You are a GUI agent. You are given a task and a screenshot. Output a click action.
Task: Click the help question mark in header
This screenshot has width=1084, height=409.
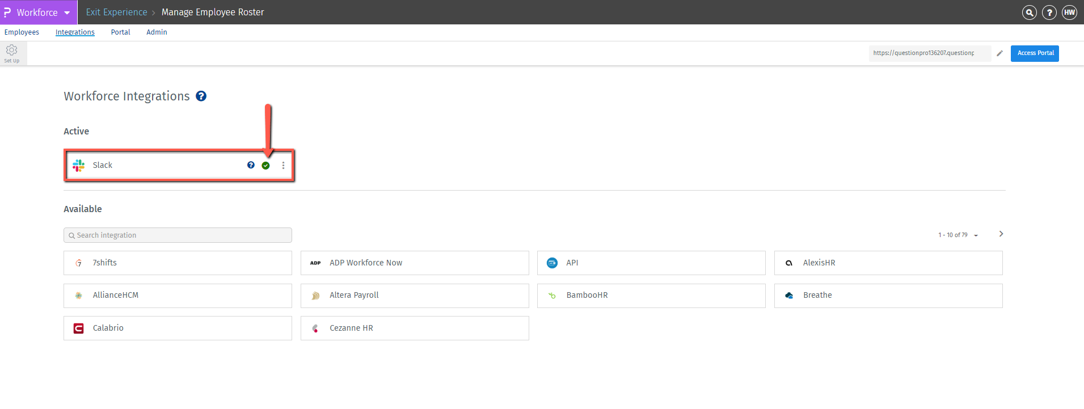click(1049, 12)
